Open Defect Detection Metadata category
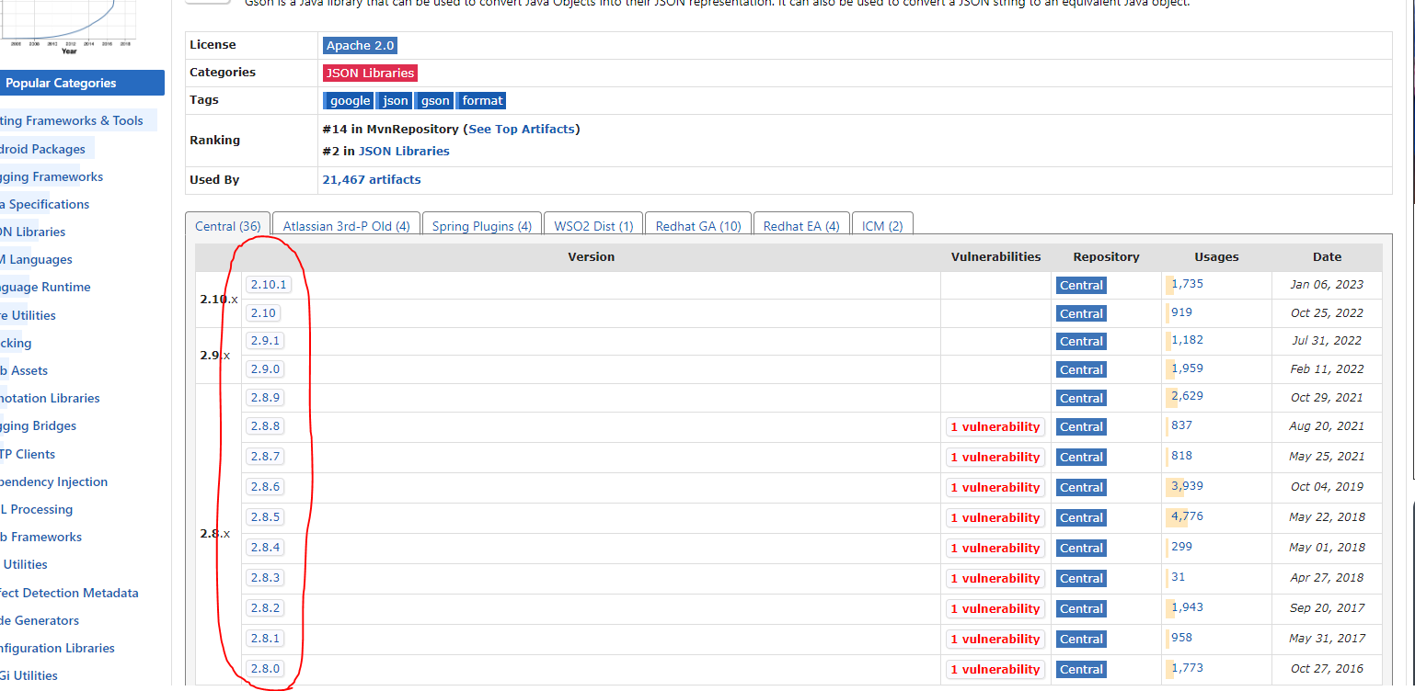The height and width of the screenshot is (691, 1415). (x=69, y=593)
